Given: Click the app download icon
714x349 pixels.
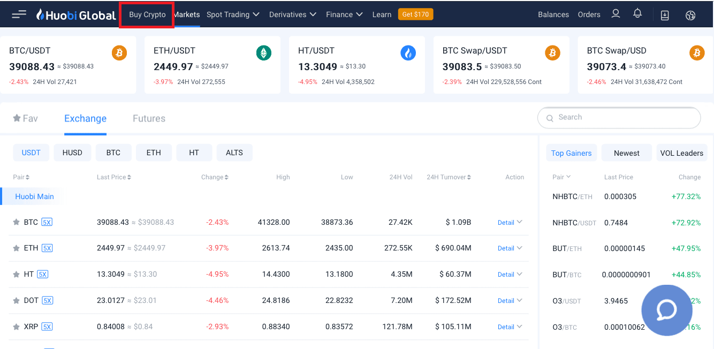Looking at the screenshot, I should click(x=665, y=15).
